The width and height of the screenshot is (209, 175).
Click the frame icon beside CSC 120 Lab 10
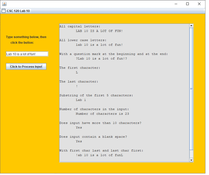pyautogui.click(x=4, y=11)
